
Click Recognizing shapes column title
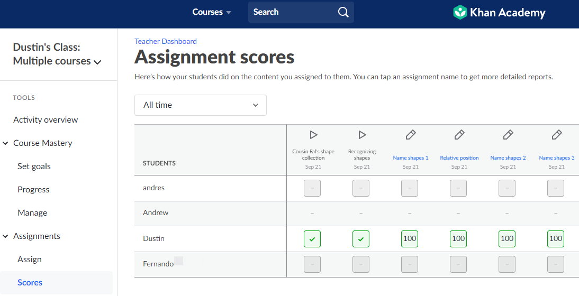click(x=362, y=155)
